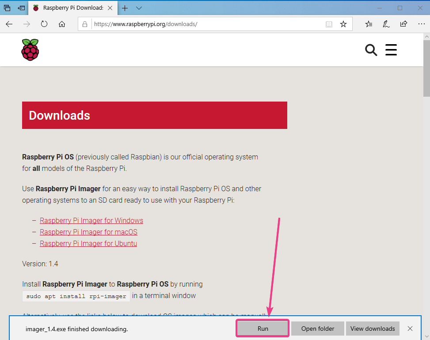Open Raspberry Pi Imager for Ubuntu link

(88, 244)
